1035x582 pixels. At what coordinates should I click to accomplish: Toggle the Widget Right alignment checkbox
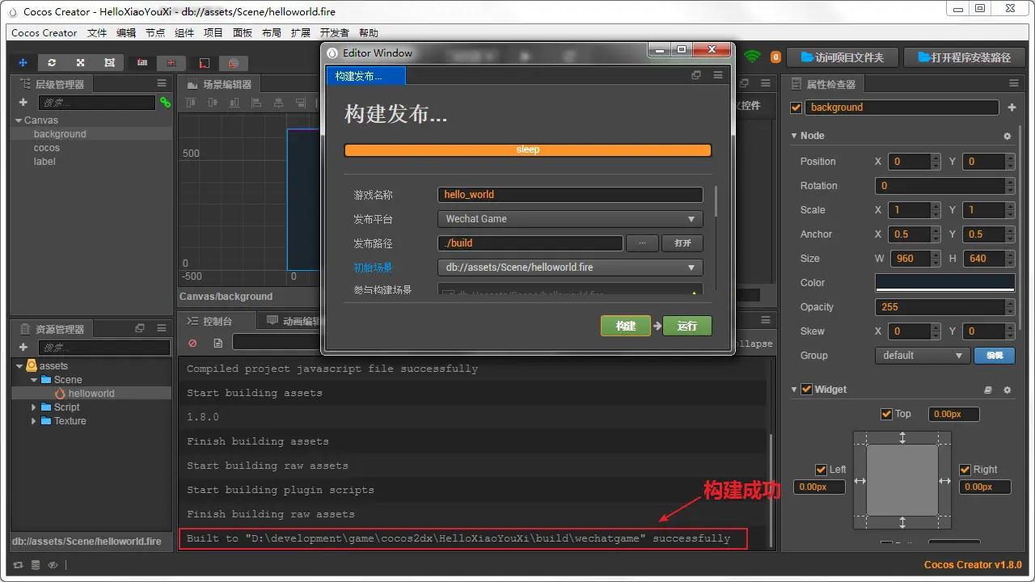tap(965, 470)
